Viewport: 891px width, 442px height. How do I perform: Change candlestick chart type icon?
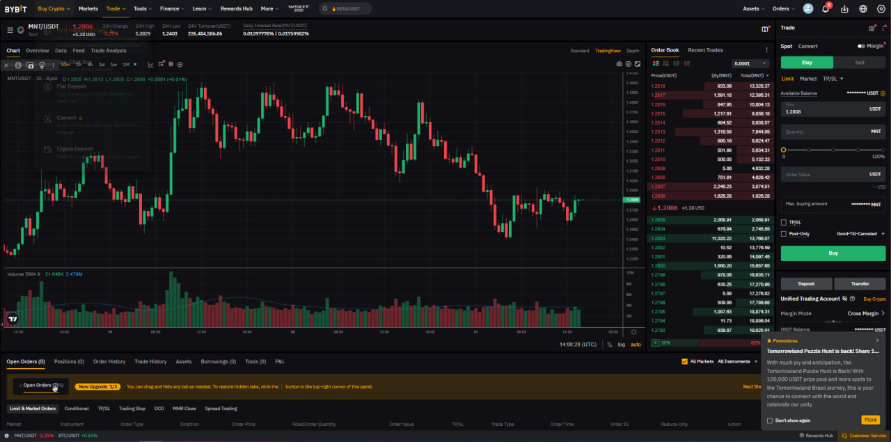pos(171,65)
